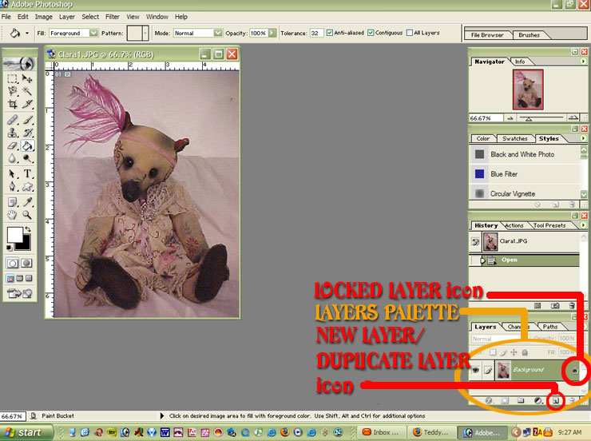Pick the Zoom magnifier tool

[28, 214]
